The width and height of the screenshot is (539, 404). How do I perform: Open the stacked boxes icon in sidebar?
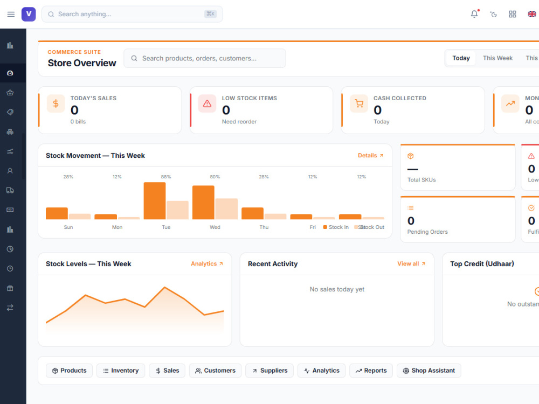(10, 131)
